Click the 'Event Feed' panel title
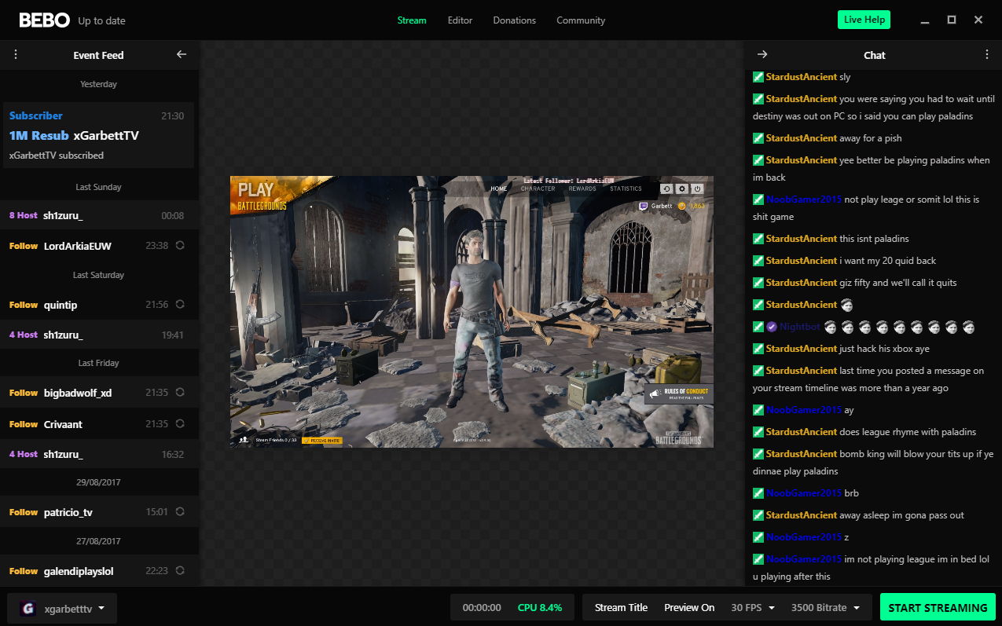 98,55
